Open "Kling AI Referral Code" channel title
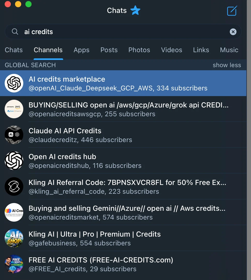 click(x=127, y=183)
